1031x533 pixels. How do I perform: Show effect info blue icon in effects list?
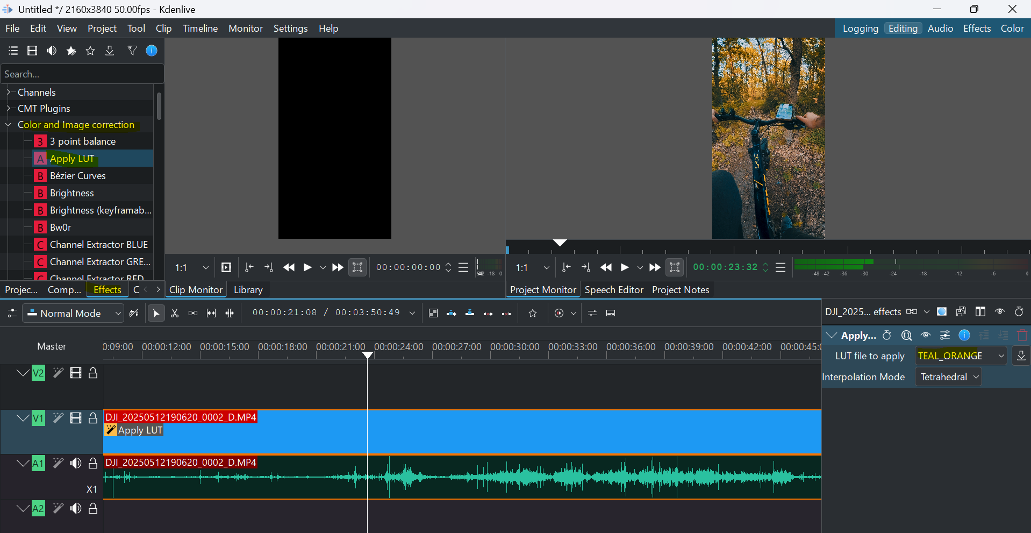pos(152,51)
